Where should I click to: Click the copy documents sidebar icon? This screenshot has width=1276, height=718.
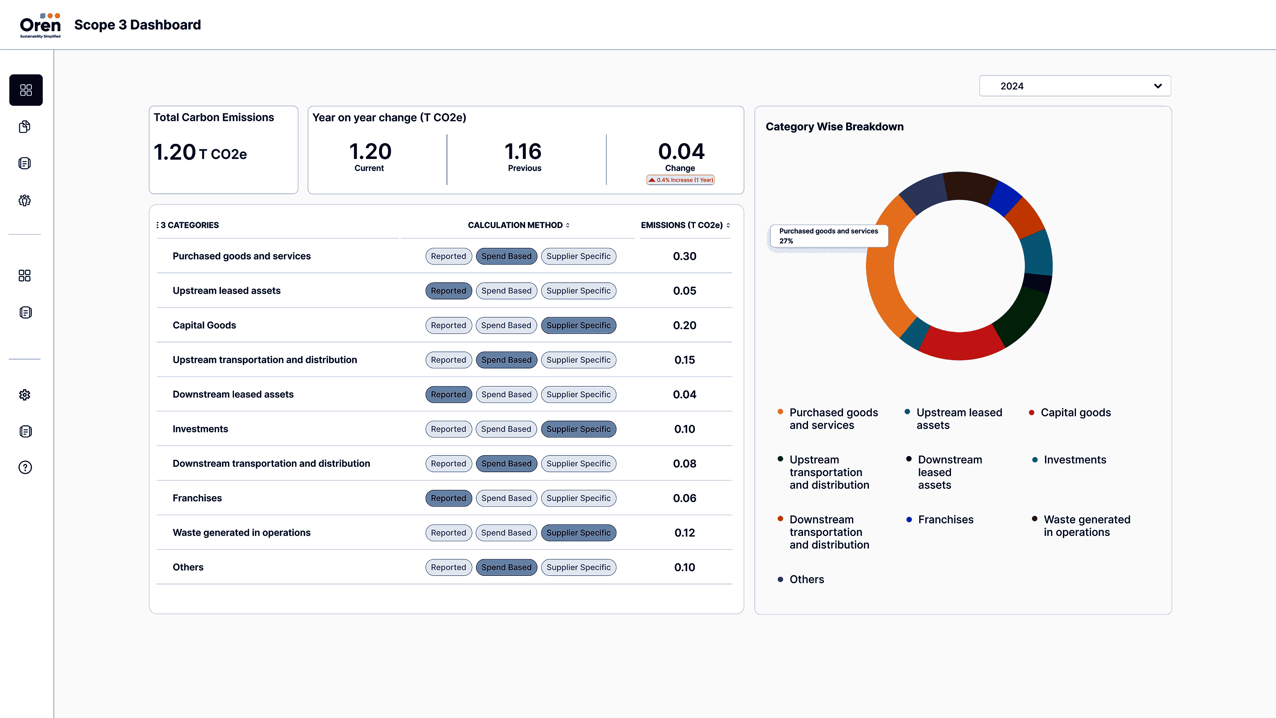pos(25,127)
